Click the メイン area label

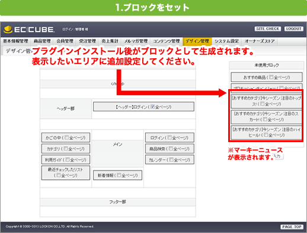point(117,144)
